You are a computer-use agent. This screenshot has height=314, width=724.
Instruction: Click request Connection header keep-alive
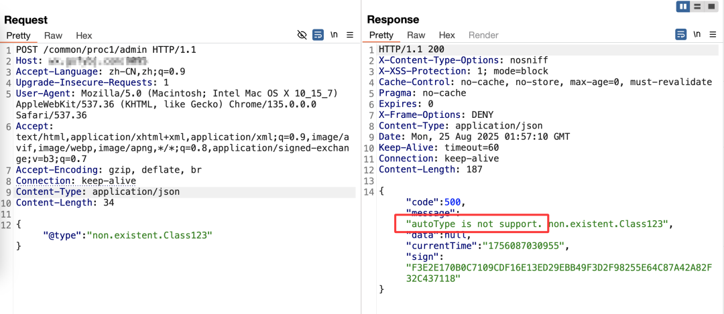coord(76,181)
